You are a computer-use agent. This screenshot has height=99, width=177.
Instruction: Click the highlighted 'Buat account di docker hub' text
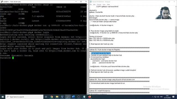[101, 53]
